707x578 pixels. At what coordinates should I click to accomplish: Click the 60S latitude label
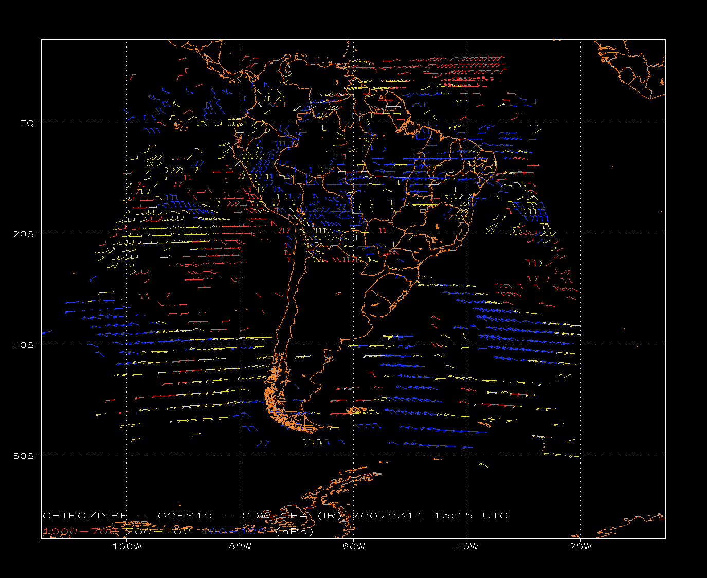(24, 456)
